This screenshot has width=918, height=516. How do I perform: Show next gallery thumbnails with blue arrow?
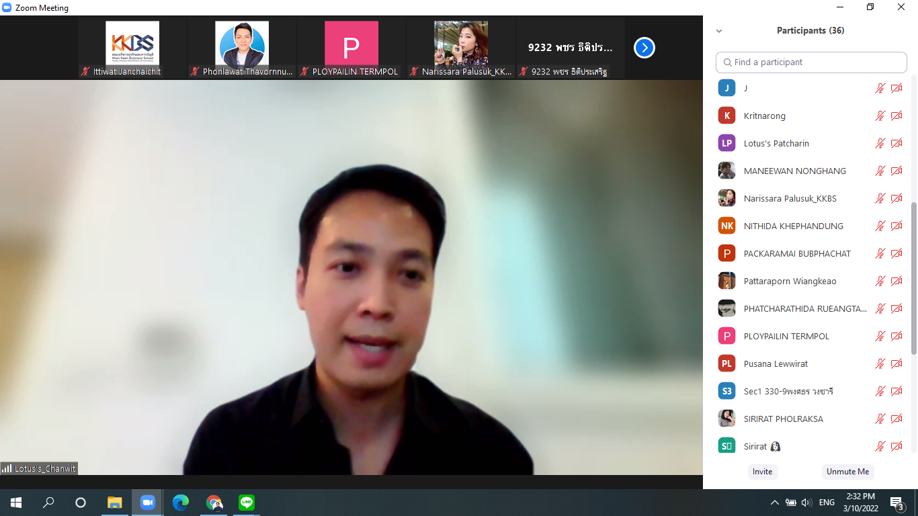[644, 48]
